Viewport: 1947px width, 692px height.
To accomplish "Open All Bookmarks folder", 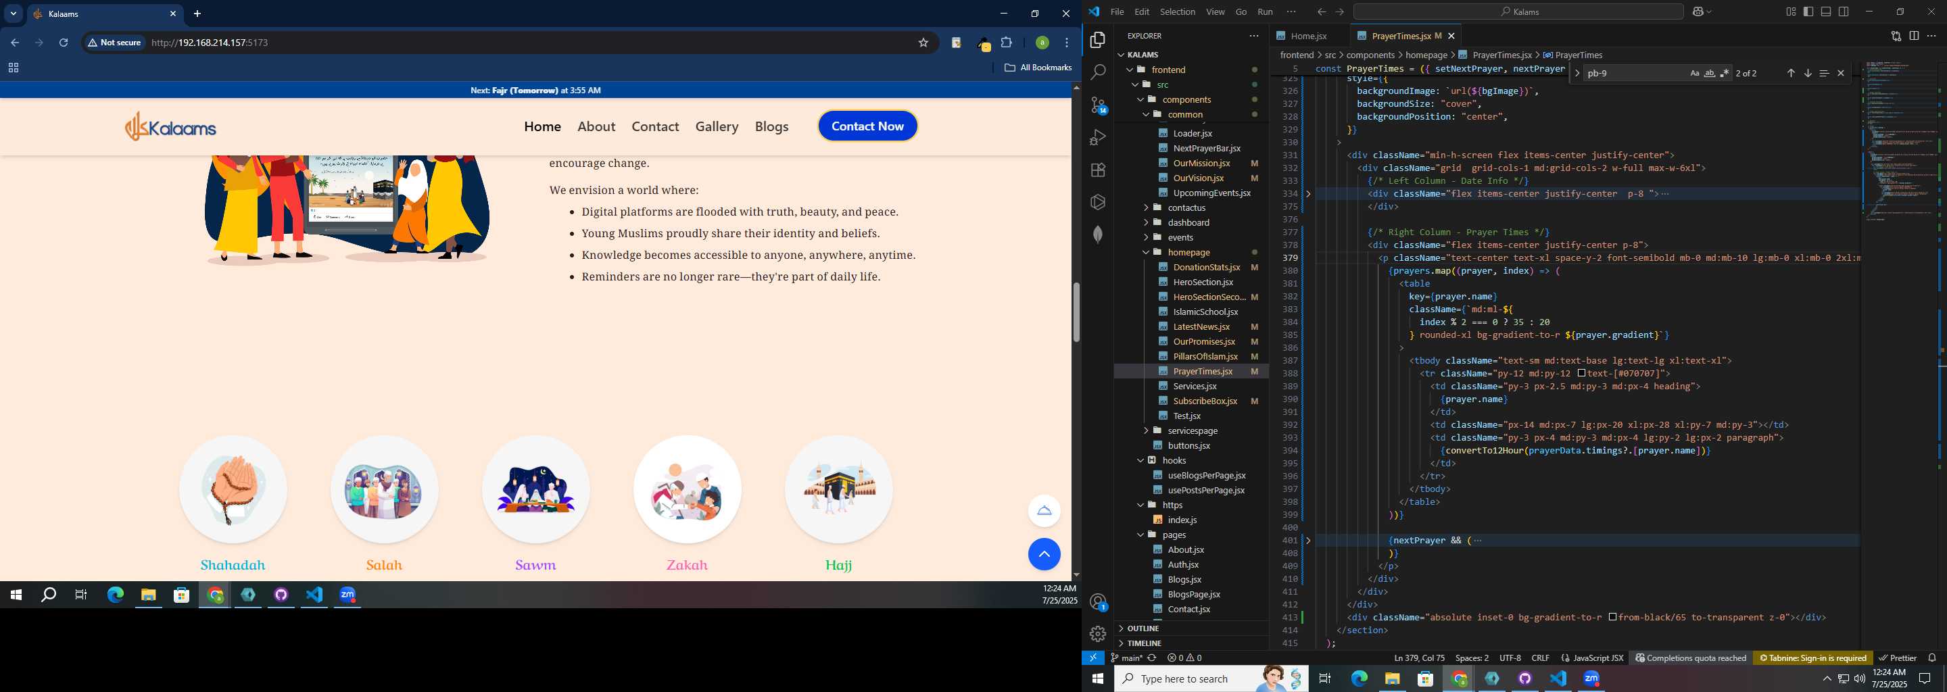I will [1038, 68].
